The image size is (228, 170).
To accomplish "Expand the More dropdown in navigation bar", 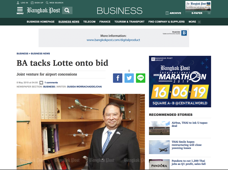I will (x=199, y=22).
